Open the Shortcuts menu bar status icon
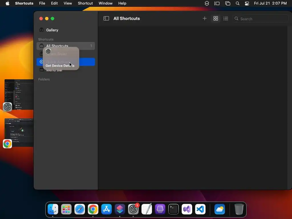Screen dimensions: 292x219 207,3
